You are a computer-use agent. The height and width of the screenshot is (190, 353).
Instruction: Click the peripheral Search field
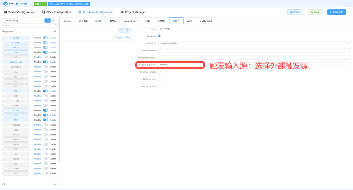click(29, 25)
